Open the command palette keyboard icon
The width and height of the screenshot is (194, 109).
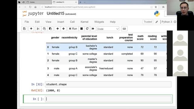click(124, 29)
